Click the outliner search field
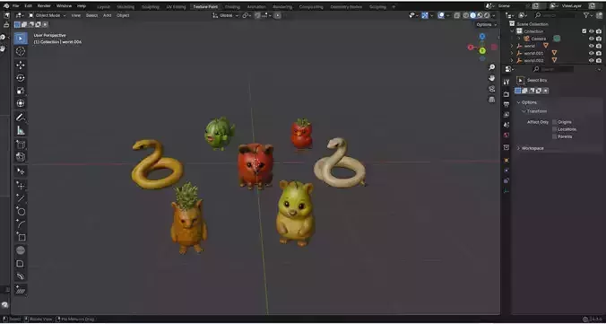The height and width of the screenshot is (324, 606). 554,15
